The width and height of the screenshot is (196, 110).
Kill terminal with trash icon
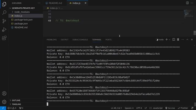pyautogui.click(x=178, y=39)
